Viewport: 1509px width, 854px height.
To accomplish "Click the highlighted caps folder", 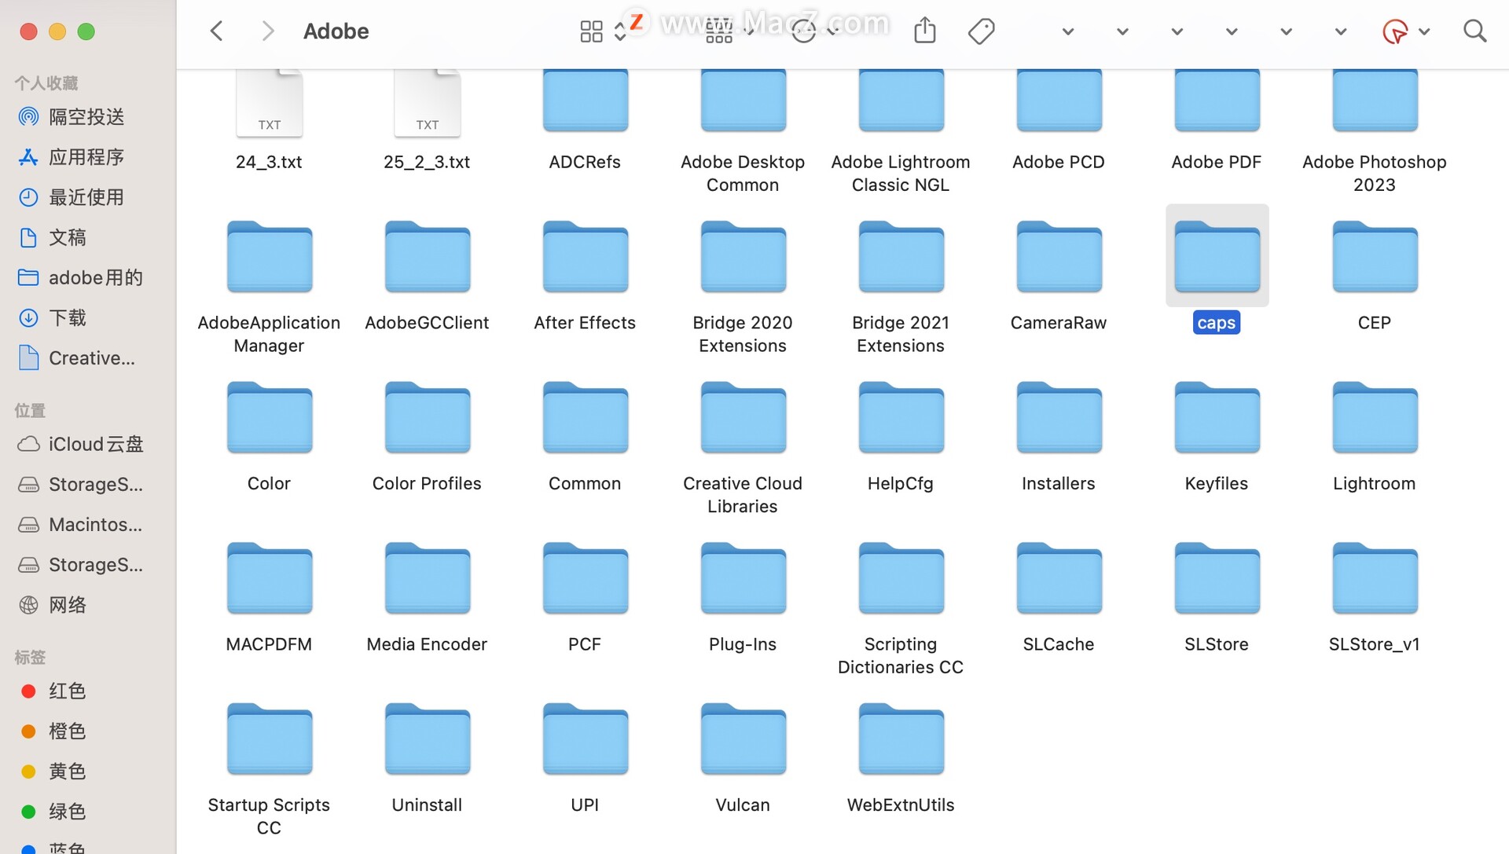I will point(1217,256).
